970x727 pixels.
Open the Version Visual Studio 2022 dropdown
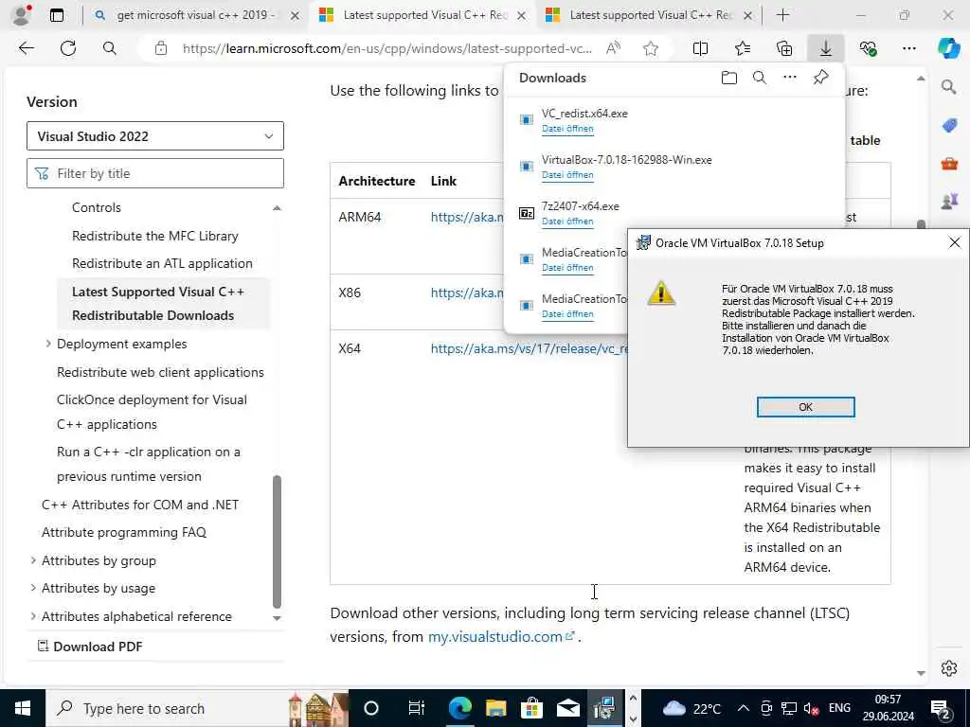coord(155,136)
